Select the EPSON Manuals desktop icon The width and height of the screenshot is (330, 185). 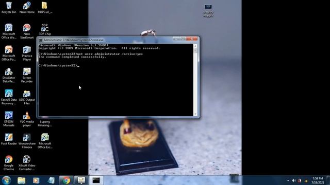pyautogui.click(x=9, y=119)
